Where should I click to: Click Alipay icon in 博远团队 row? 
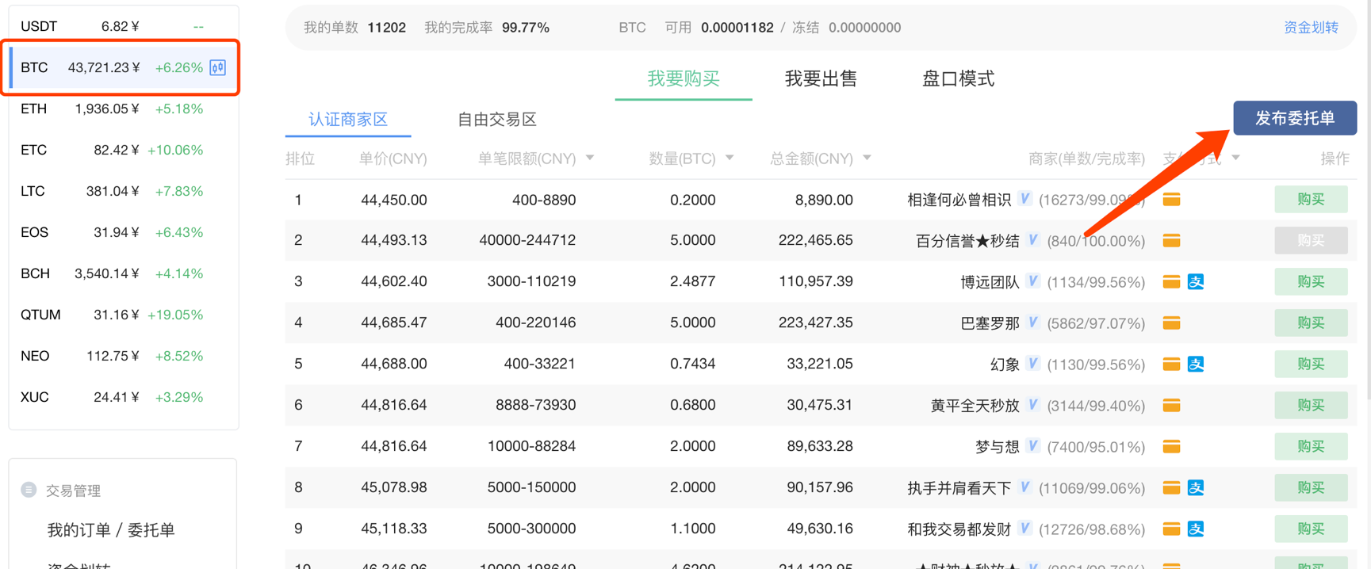(x=1196, y=281)
